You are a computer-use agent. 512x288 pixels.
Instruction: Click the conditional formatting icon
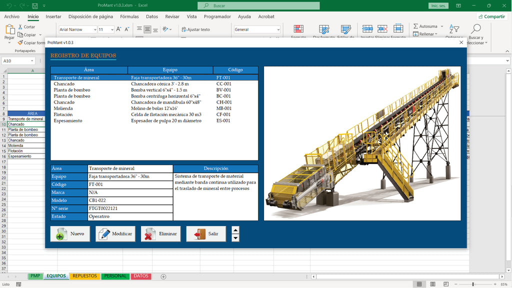click(298, 29)
